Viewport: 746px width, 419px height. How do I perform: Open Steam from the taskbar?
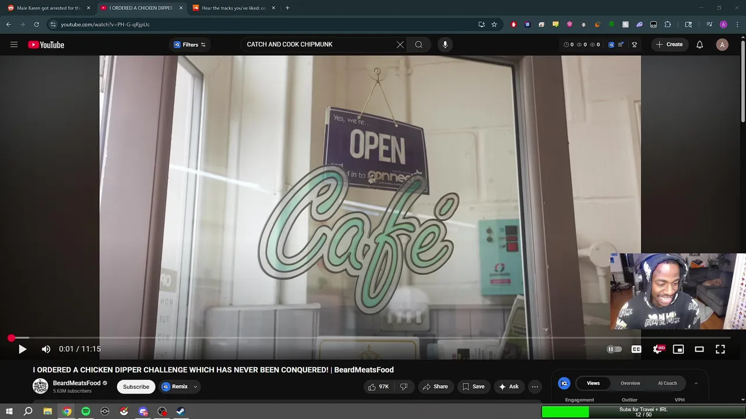pyautogui.click(x=181, y=411)
